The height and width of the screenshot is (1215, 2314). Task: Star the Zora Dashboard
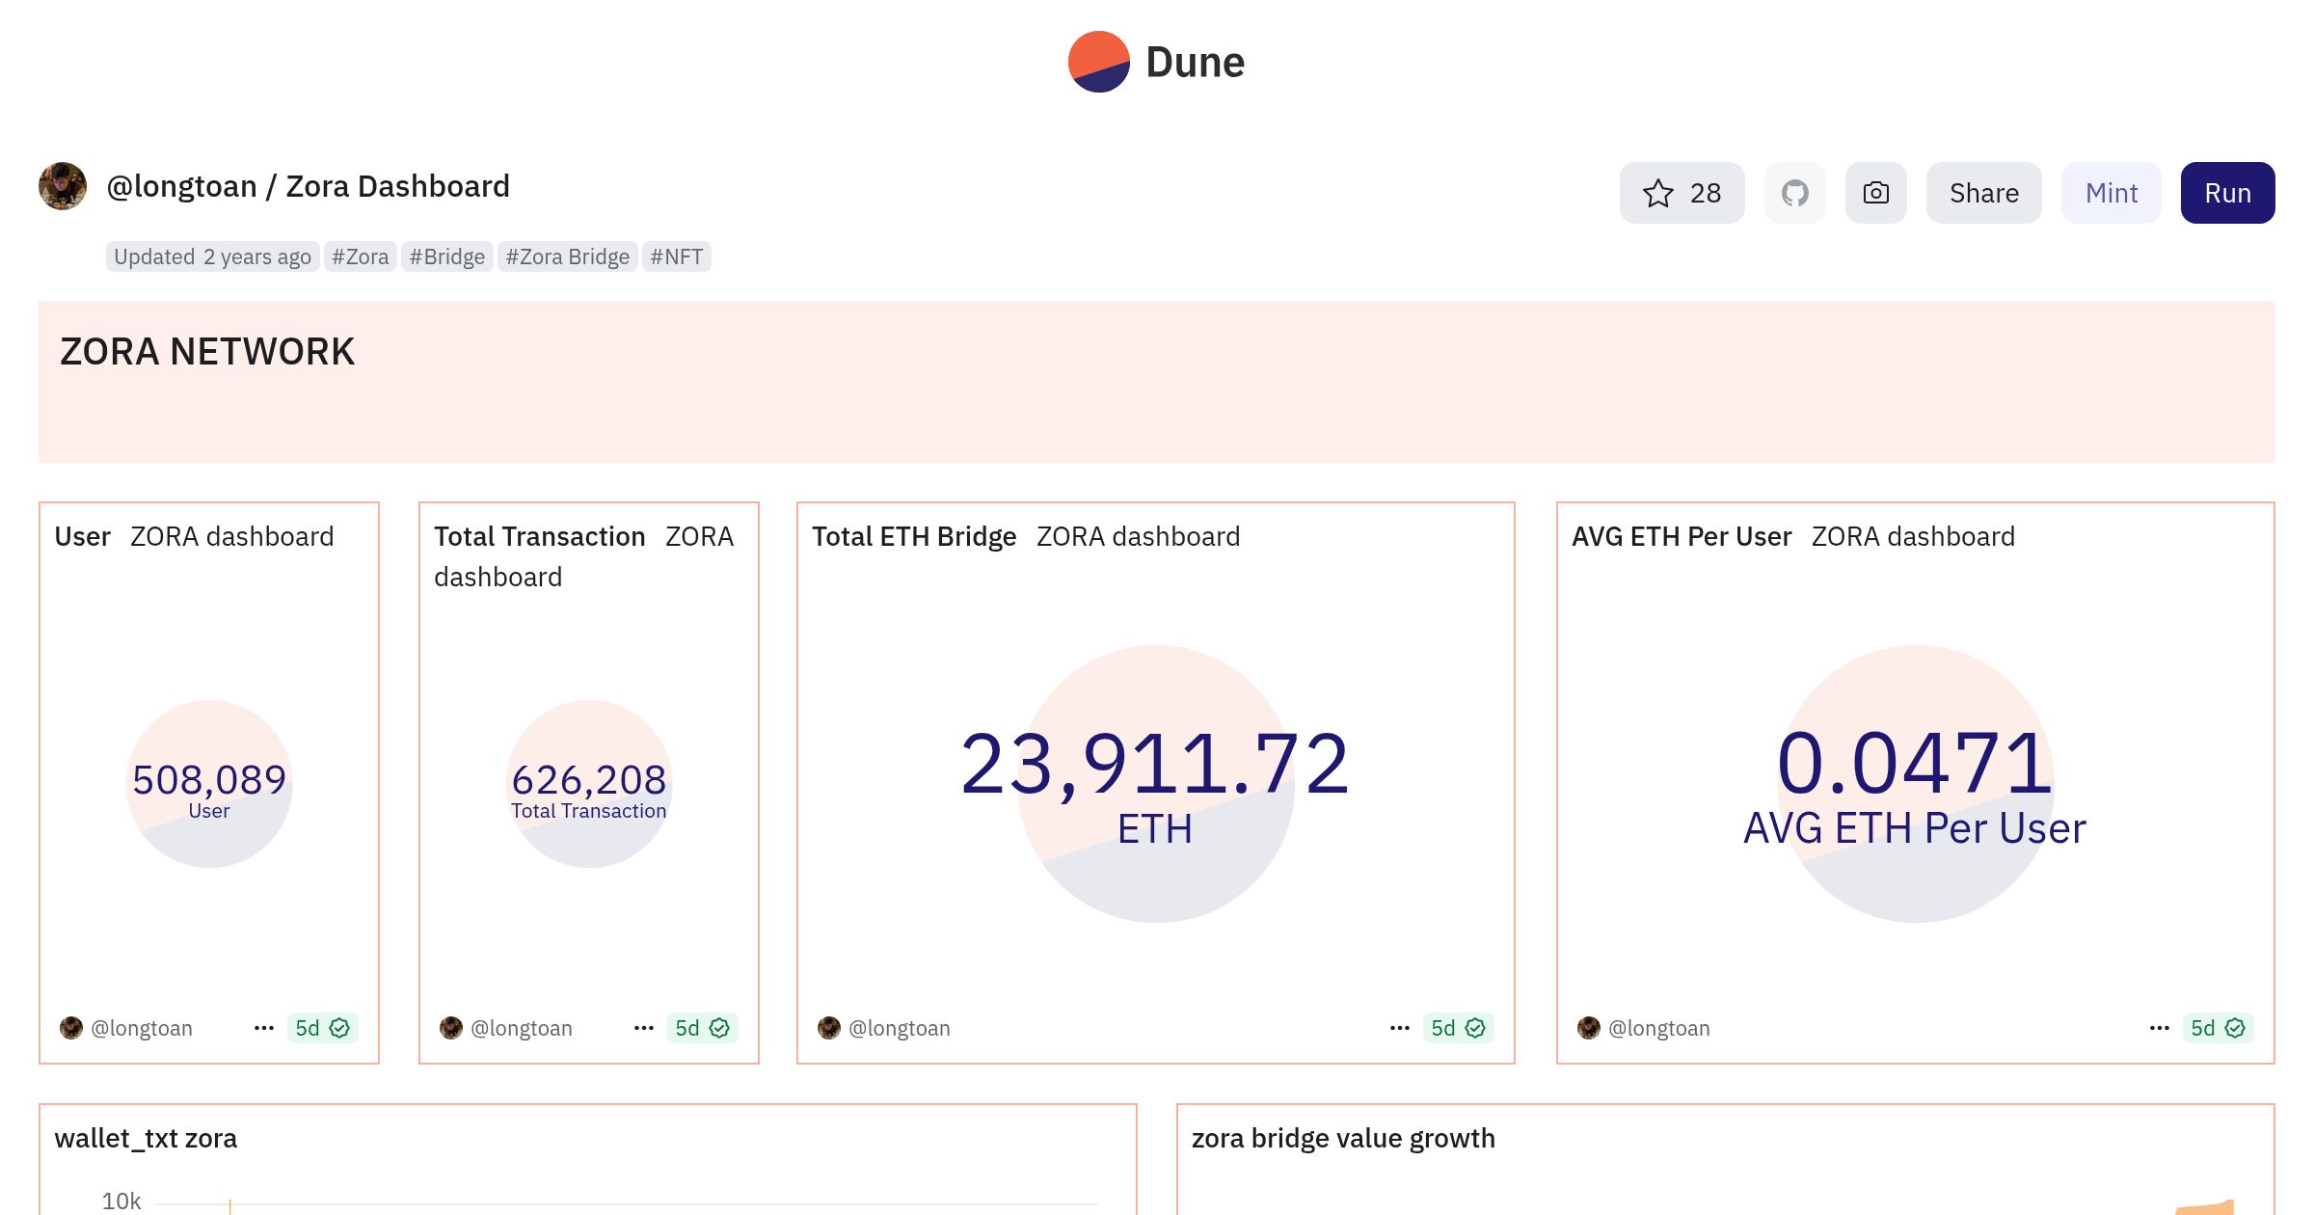click(x=1682, y=193)
